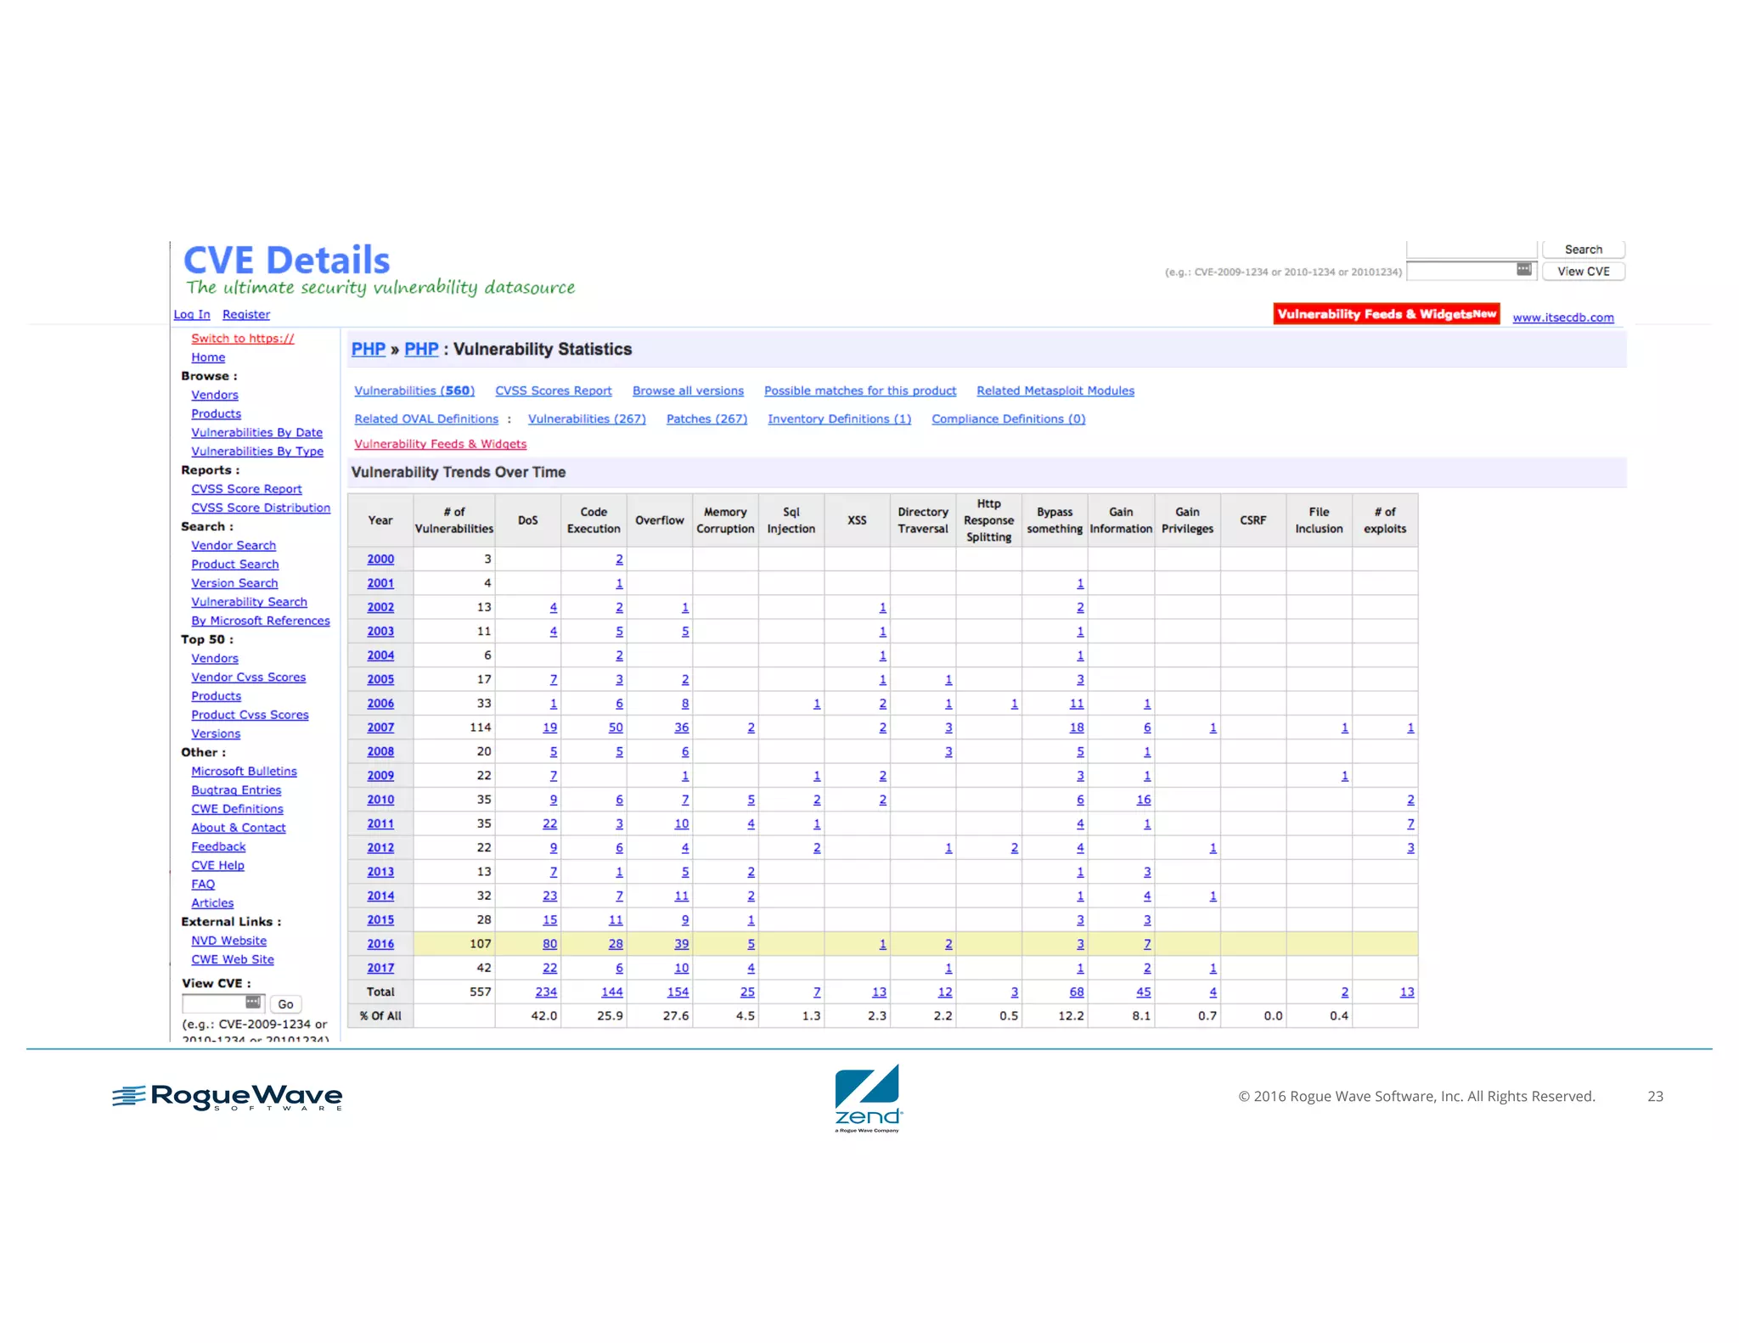
Task: Open Vendor Cvss Scores
Action: pyautogui.click(x=249, y=677)
